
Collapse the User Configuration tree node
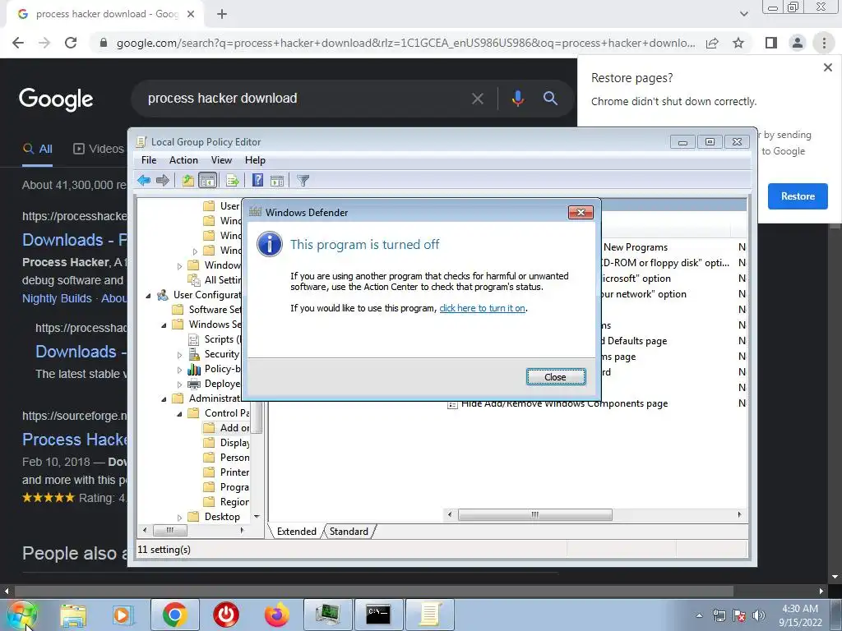click(148, 295)
